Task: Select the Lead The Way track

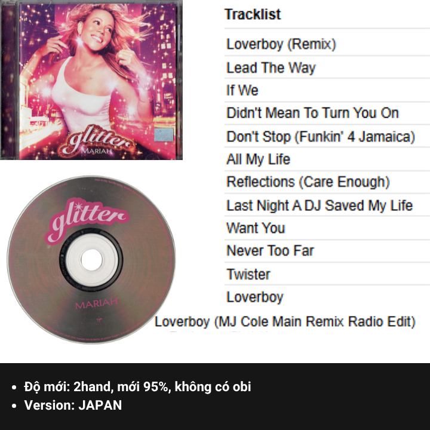Action: coord(271,67)
